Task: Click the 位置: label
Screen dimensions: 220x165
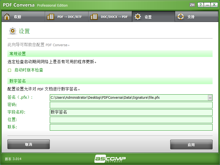Action: click(12, 120)
